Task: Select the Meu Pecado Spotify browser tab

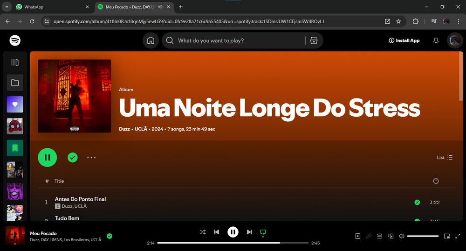Action: tap(134, 7)
